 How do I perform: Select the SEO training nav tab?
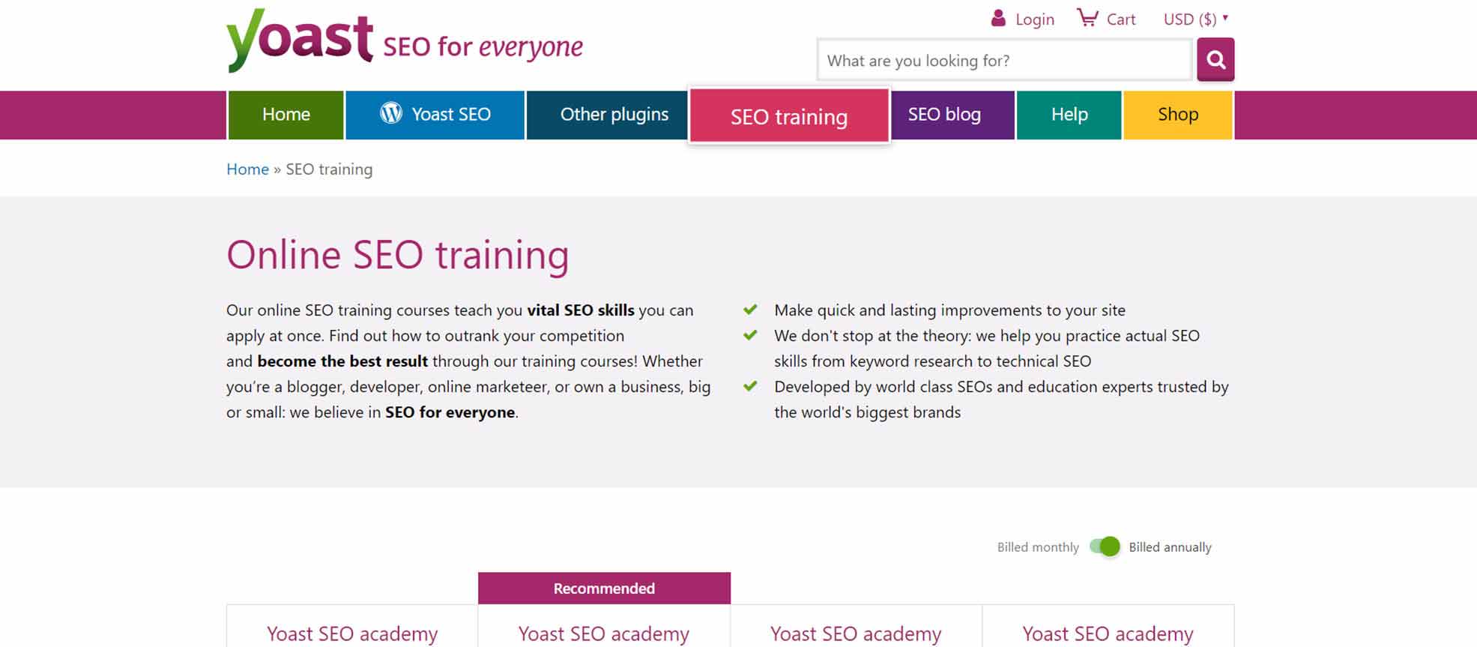coord(789,116)
